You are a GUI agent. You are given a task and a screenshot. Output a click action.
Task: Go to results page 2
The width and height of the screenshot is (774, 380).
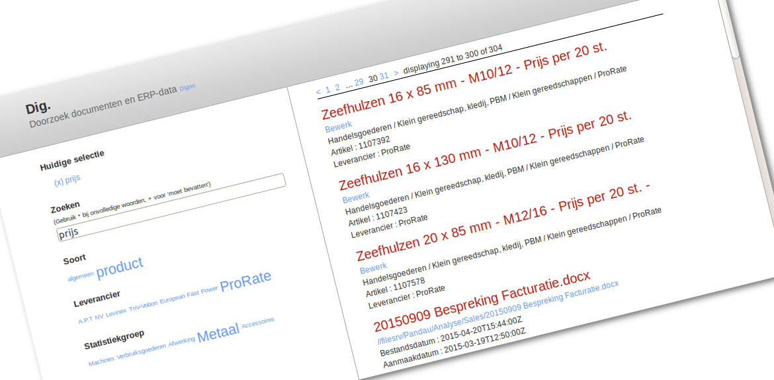[337, 87]
